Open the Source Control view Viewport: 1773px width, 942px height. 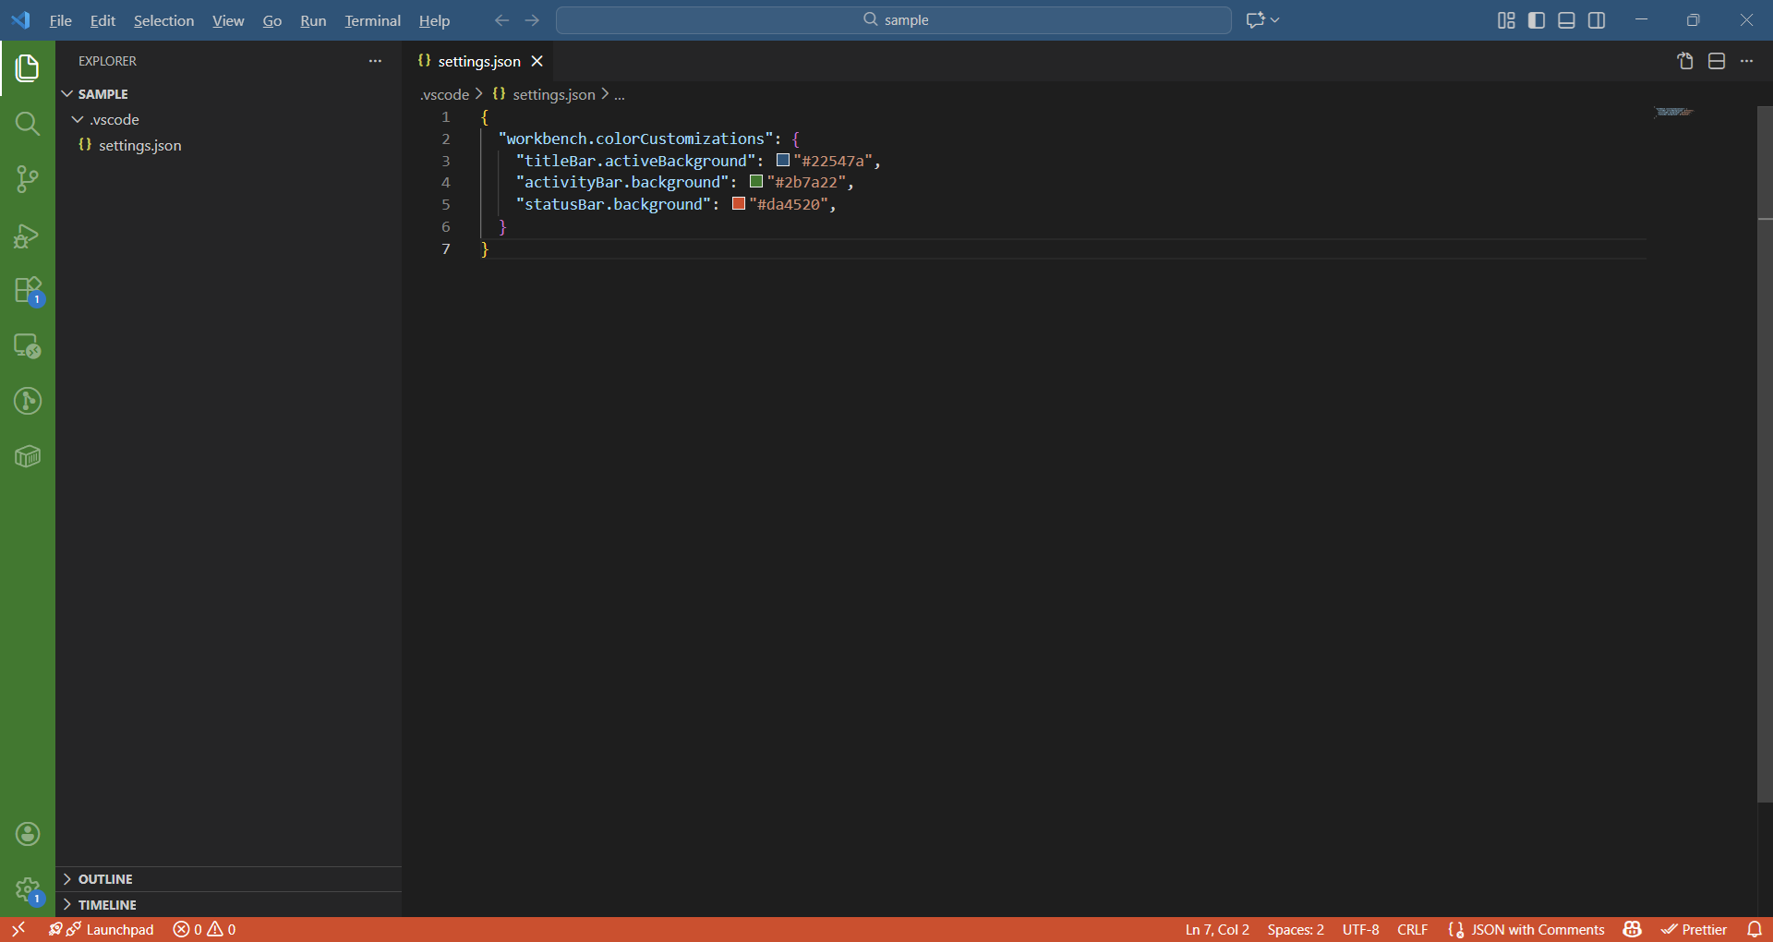[x=28, y=179]
